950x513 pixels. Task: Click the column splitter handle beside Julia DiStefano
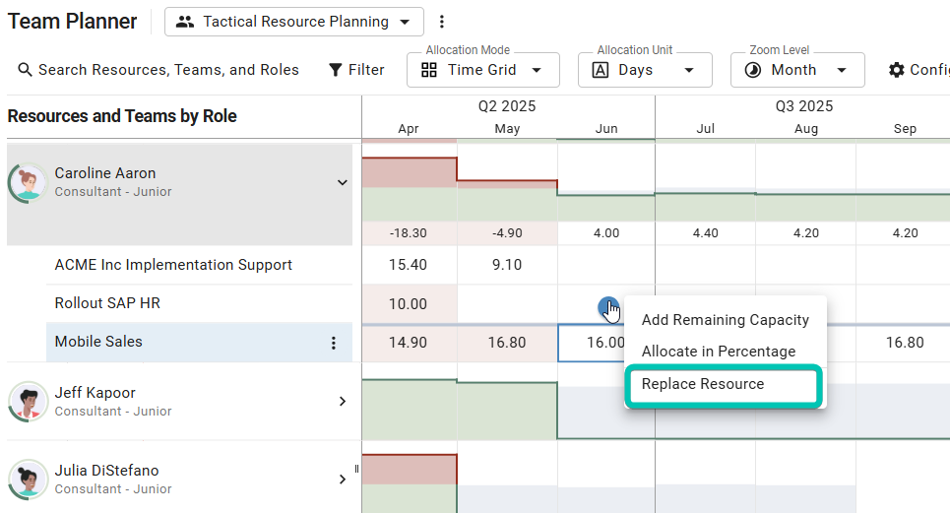pyautogui.click(x=356, y=468)
